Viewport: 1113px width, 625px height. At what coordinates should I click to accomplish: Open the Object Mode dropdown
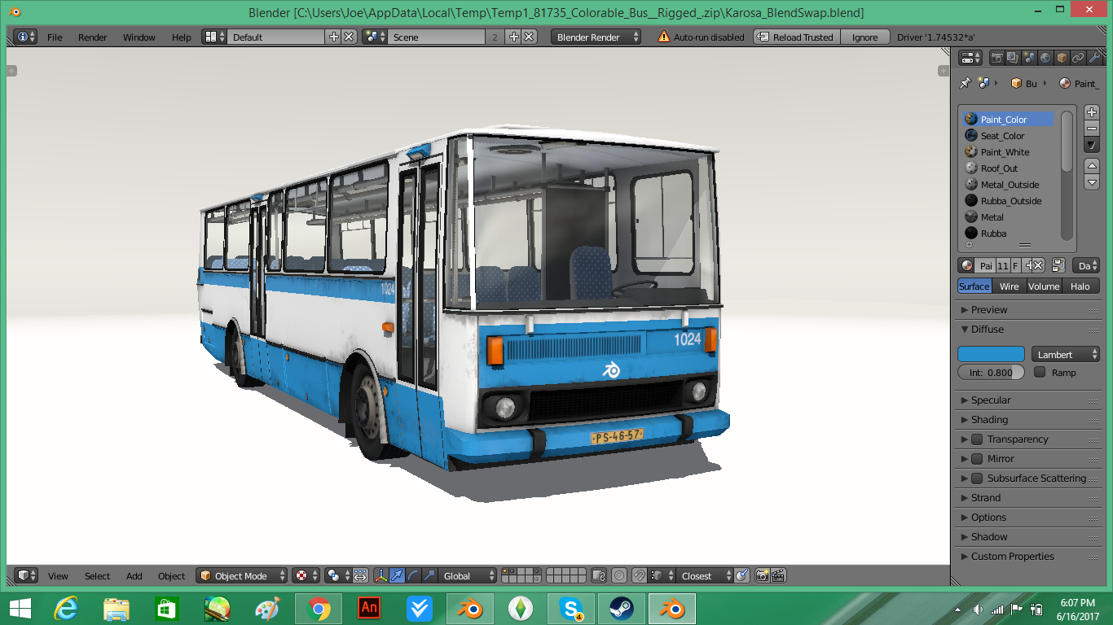click(x=243, y=575)
